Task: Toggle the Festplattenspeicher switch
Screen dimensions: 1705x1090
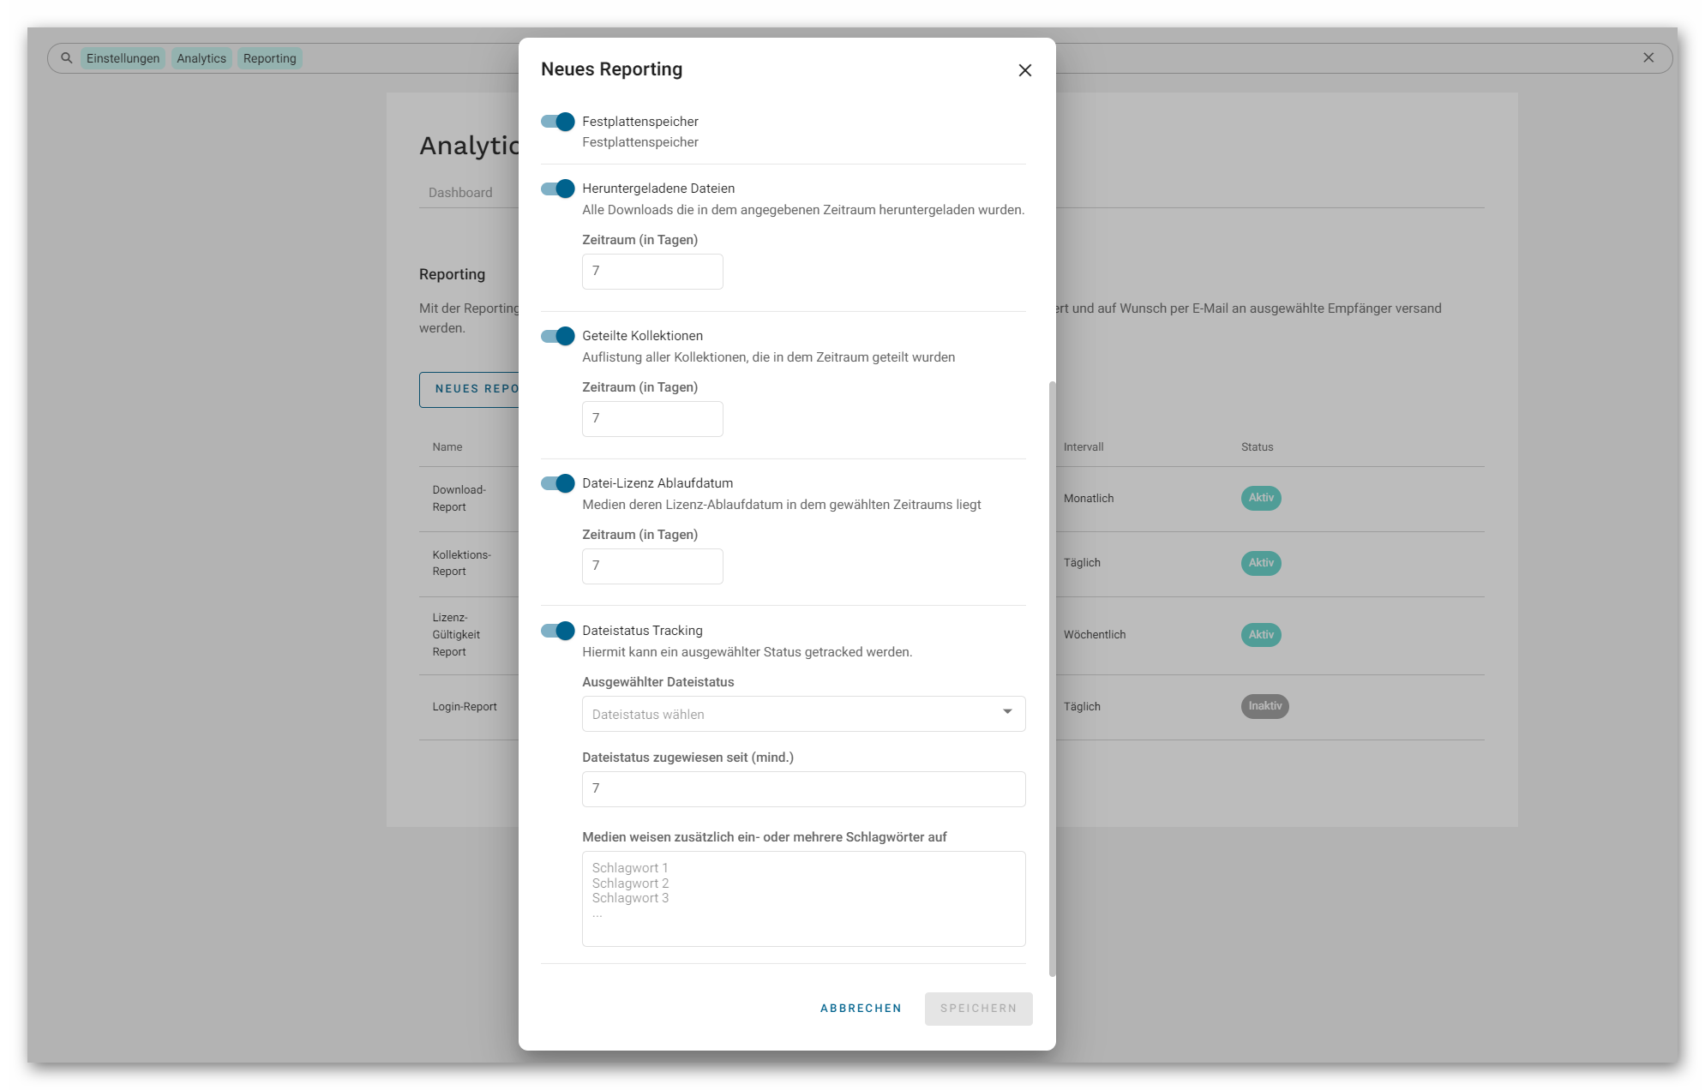Action: point(557,122)
